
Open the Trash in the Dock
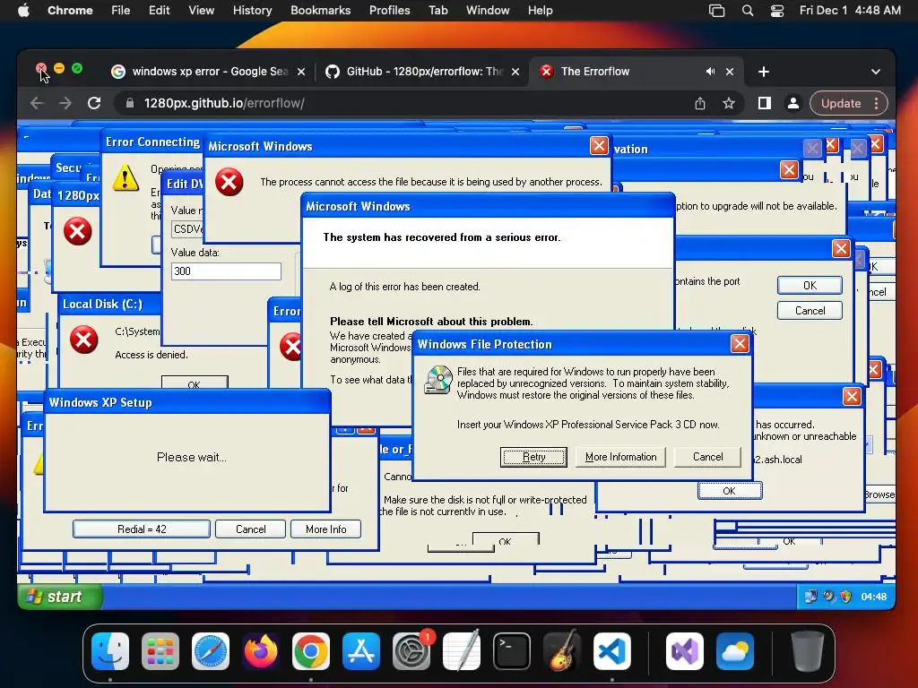[808, 650]
